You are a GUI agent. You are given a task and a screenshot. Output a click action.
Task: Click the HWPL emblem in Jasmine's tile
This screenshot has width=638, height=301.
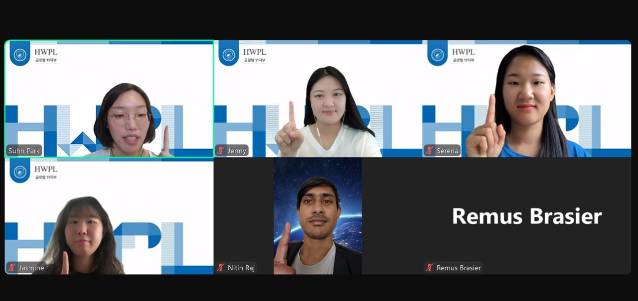20,172
